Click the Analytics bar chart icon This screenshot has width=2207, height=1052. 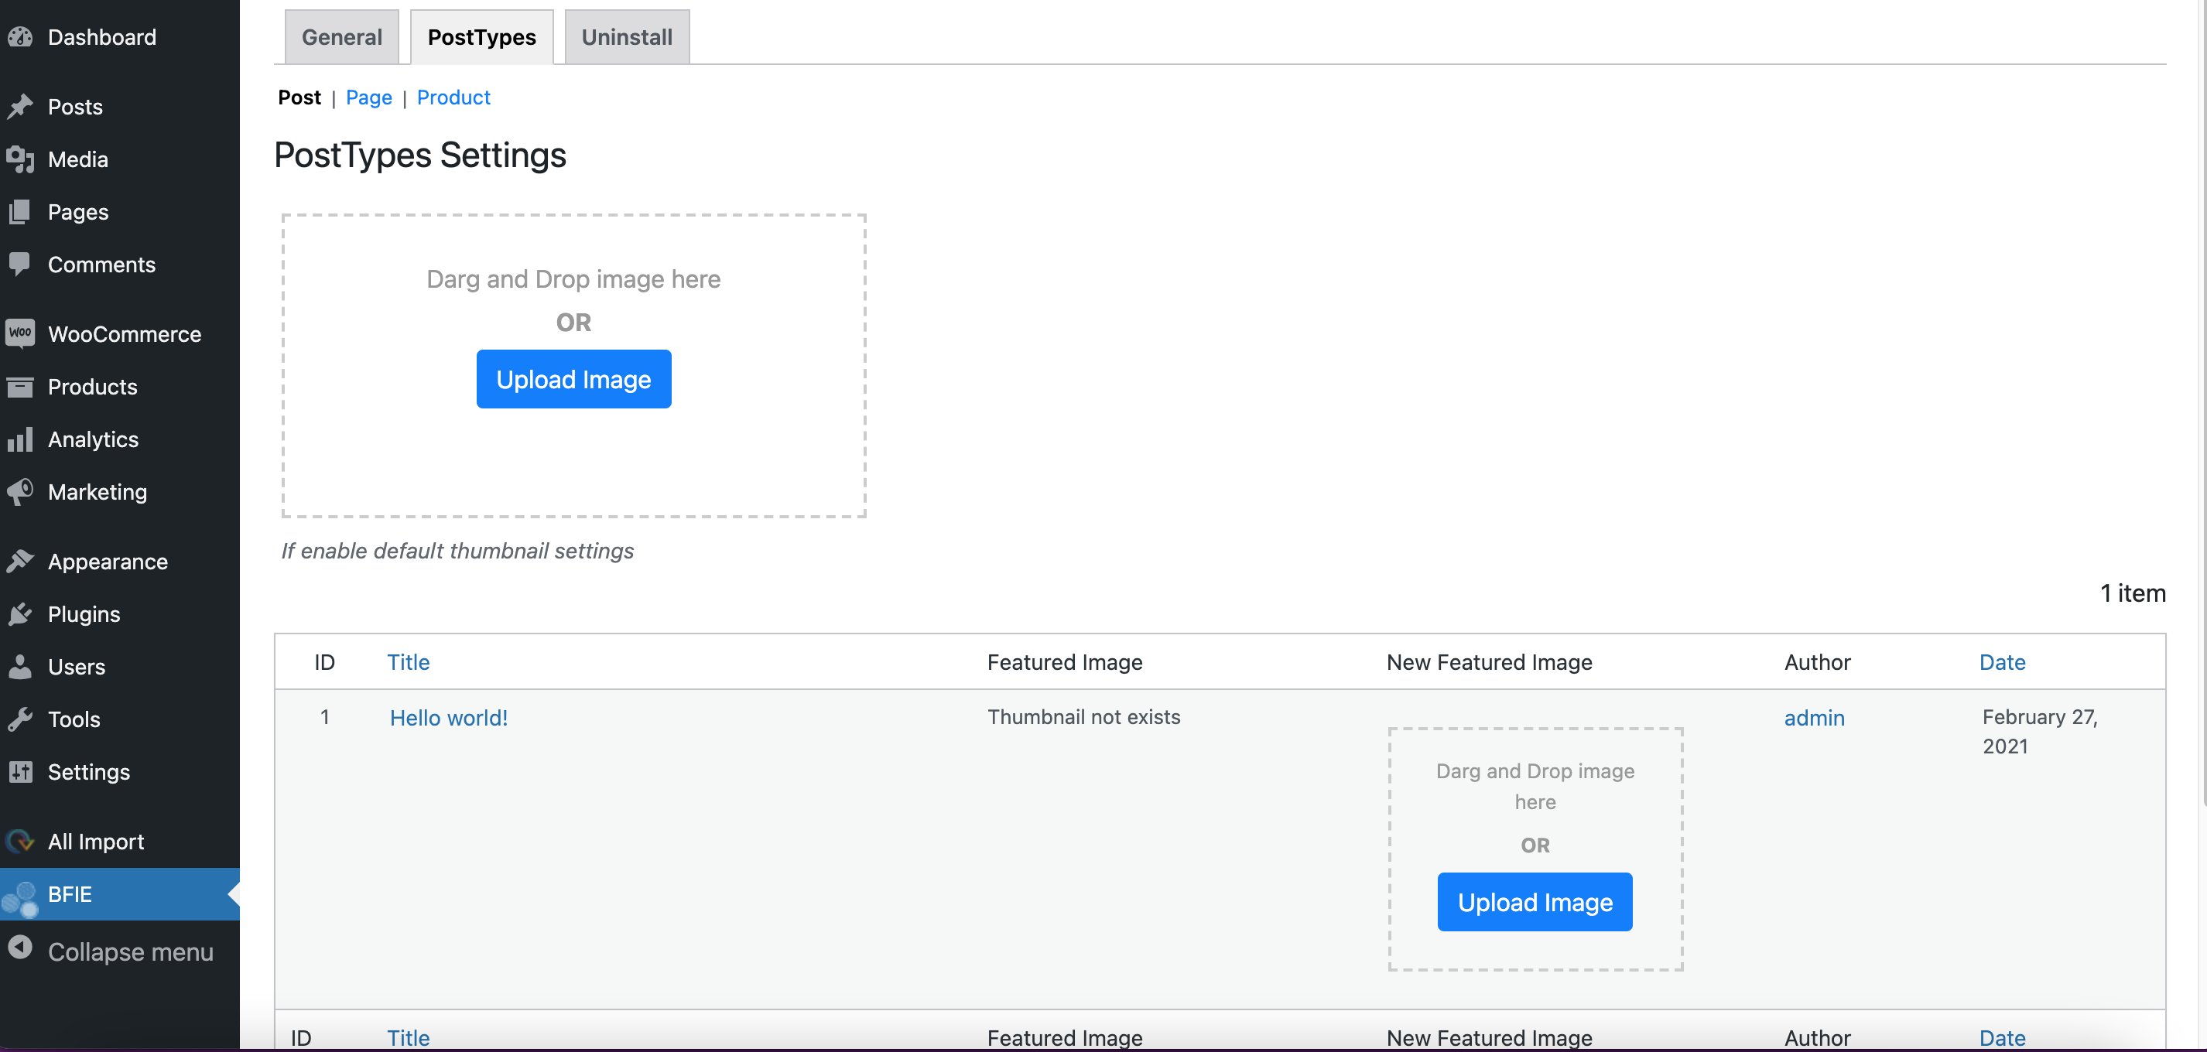[21, 439]
